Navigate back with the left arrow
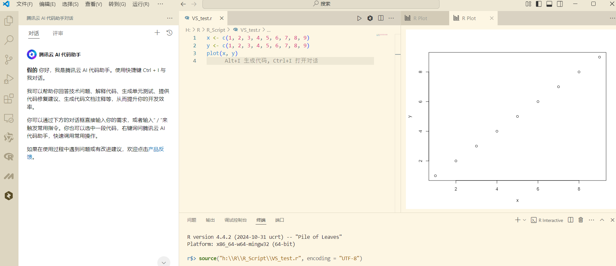The image size is (616, 266). (x=183, y=4)
